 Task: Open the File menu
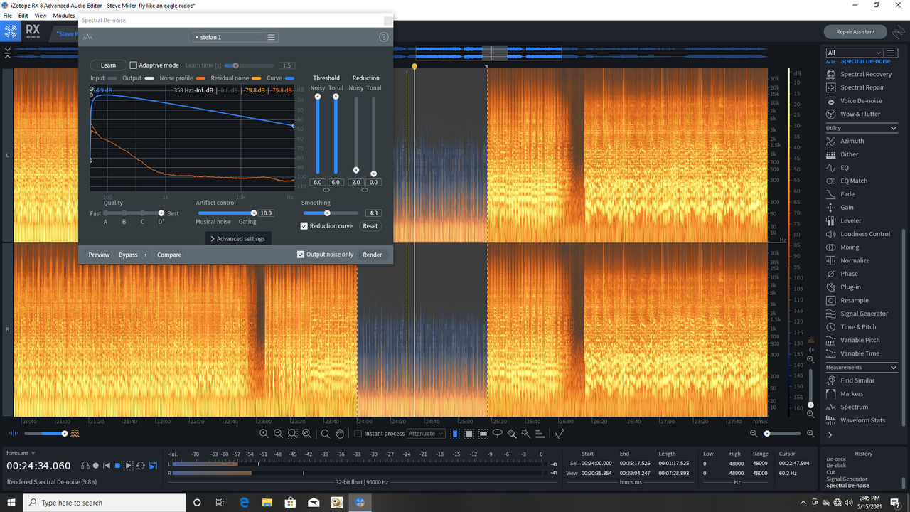point(7,15)
